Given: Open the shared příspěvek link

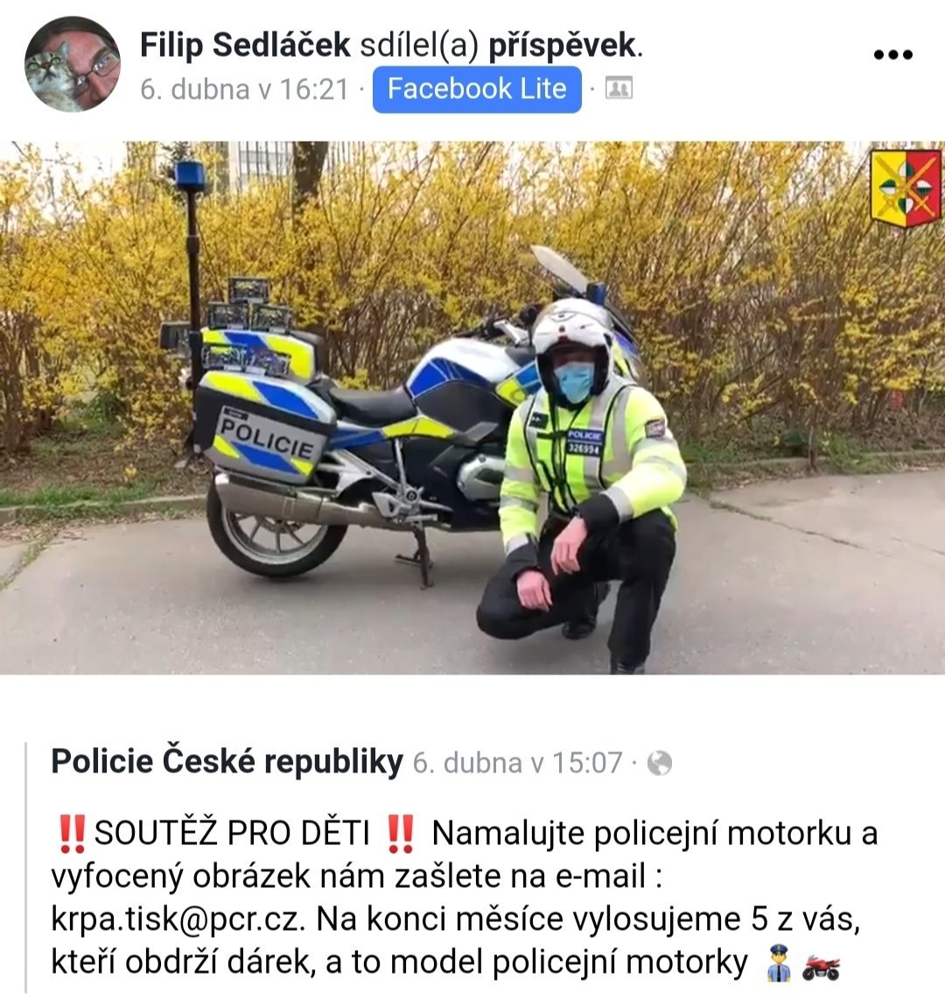Looking at the screenshot, I should coord(563,45).
